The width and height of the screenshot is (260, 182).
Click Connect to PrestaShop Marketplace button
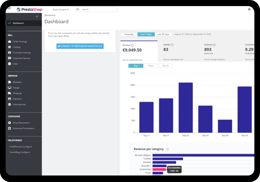[80, 46]
